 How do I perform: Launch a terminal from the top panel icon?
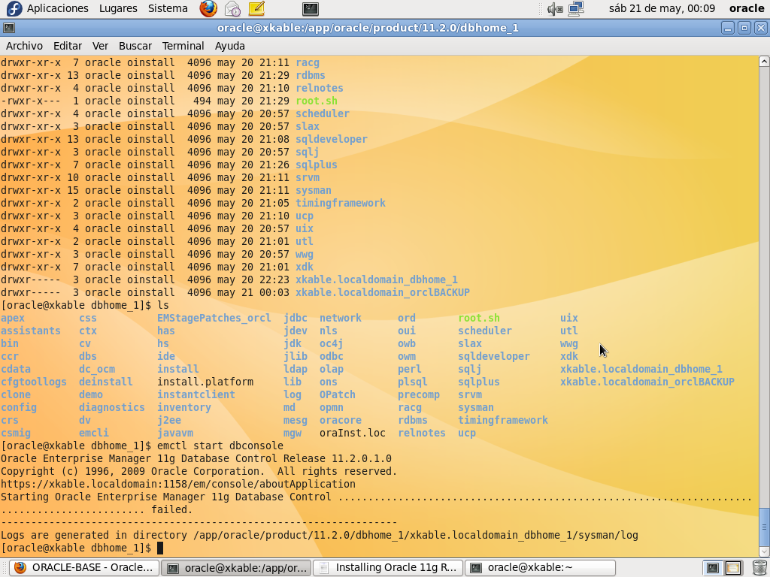click(311, 8)
